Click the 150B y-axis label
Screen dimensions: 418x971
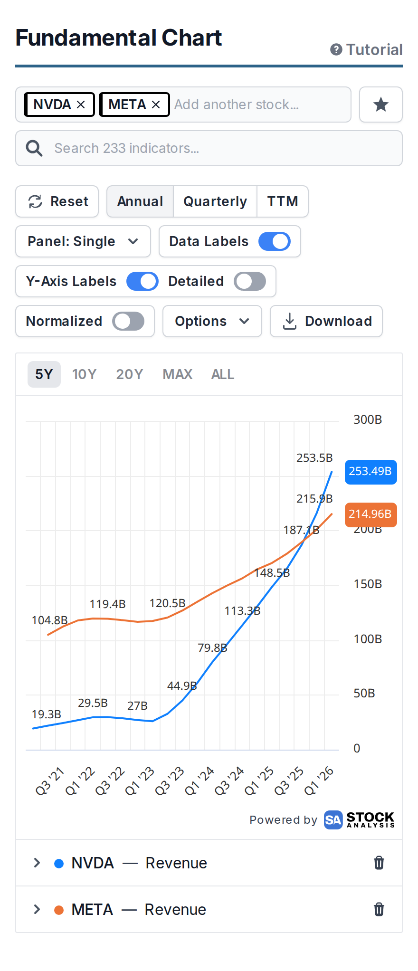click(368, 584)
